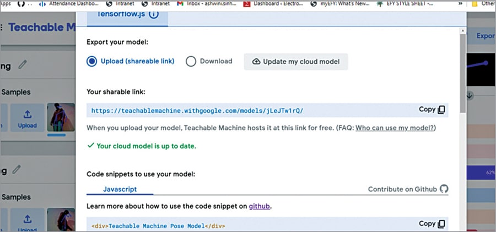Select the Javascript code snippet tab

click(x=120, y=189)
